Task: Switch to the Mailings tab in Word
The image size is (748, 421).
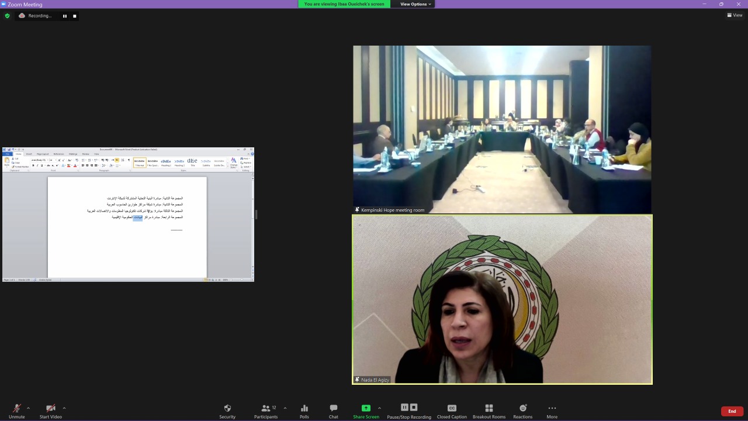Action: pyautogui.click(x=73, y=154)
